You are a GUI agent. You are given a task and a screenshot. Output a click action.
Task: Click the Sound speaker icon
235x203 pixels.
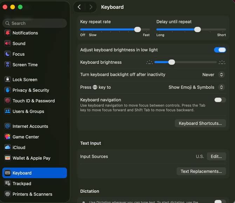coord(7,43)
